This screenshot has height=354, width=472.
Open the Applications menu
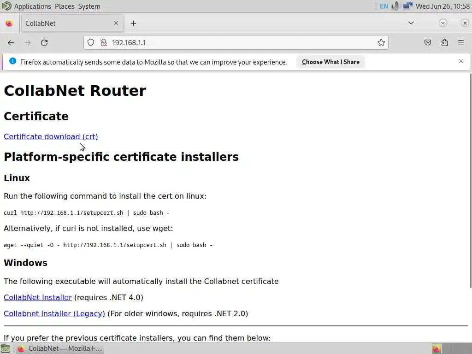point(33,6)
